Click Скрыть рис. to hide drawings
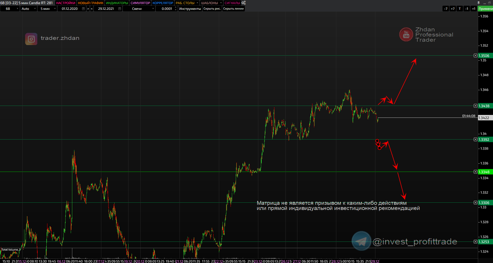 [x=212, y=9]
